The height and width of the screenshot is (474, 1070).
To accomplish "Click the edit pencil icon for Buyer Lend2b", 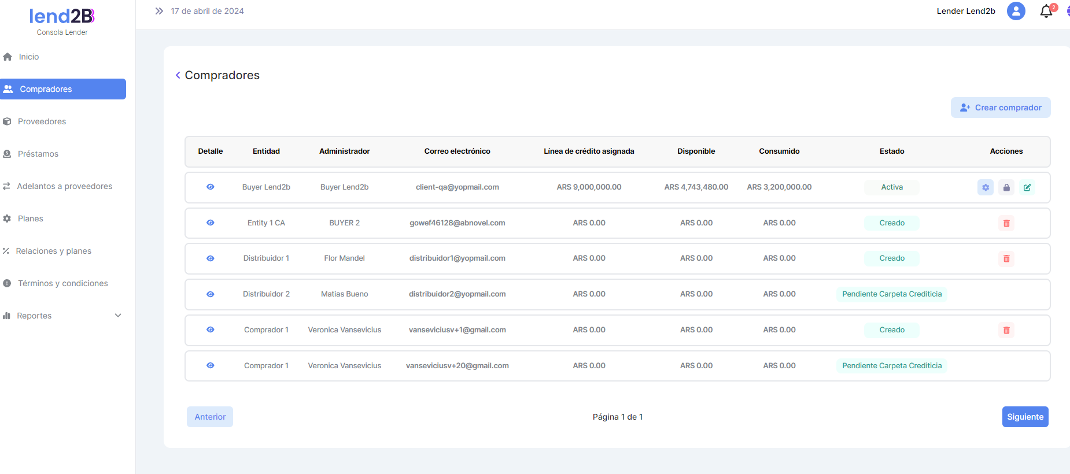I will 1027,187.
